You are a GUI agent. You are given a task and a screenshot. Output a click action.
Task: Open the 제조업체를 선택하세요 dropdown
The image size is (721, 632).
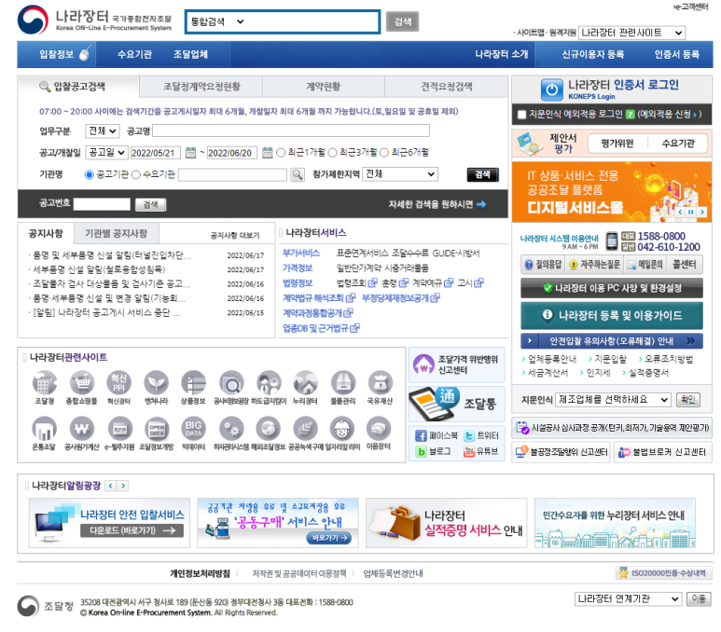click(613, 399)
